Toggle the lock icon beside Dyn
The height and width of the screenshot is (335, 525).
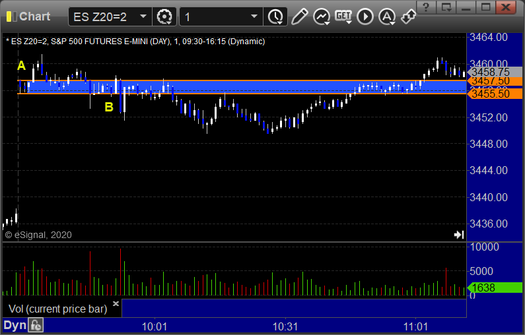pos(36,325)
